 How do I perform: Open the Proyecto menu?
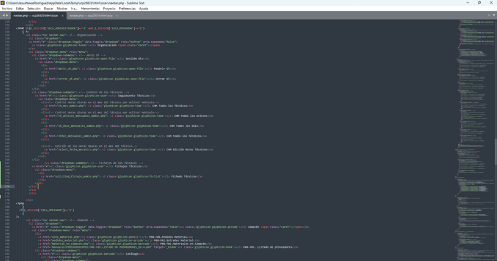point(109,9)
